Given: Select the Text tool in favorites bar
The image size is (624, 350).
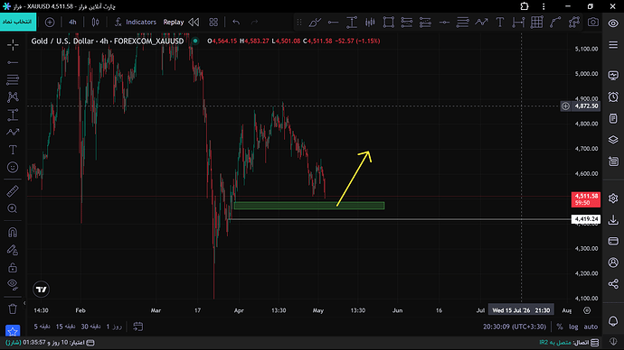Looking at the screenshot, I should coord(500,23).
